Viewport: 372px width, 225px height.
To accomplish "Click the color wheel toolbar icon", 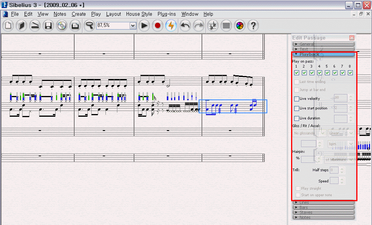I will [240, 26].
